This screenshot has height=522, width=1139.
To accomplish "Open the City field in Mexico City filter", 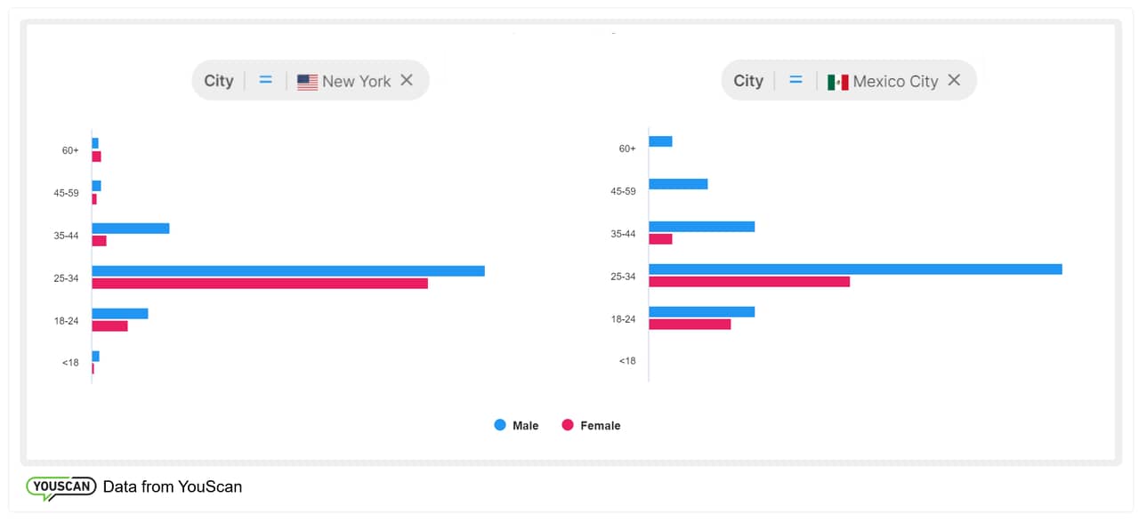I will pos(748,81).
